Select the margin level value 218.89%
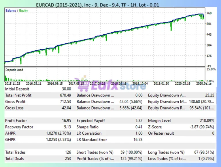The image size is (221, 167). click(x=207, y=121)
